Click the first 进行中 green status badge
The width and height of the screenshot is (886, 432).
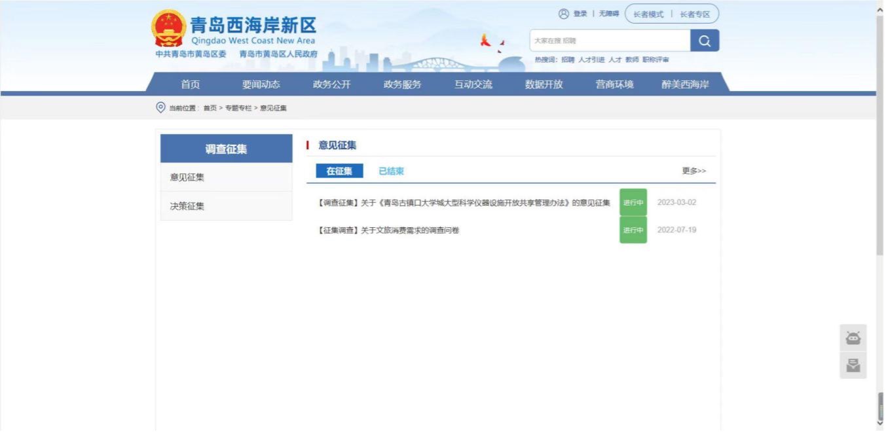[633, 202]
